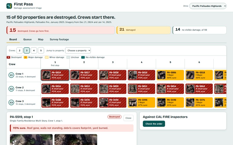Switch to the Queue tab
The image size is (233, 145).
pyautogui.click(x=27, y=39)
